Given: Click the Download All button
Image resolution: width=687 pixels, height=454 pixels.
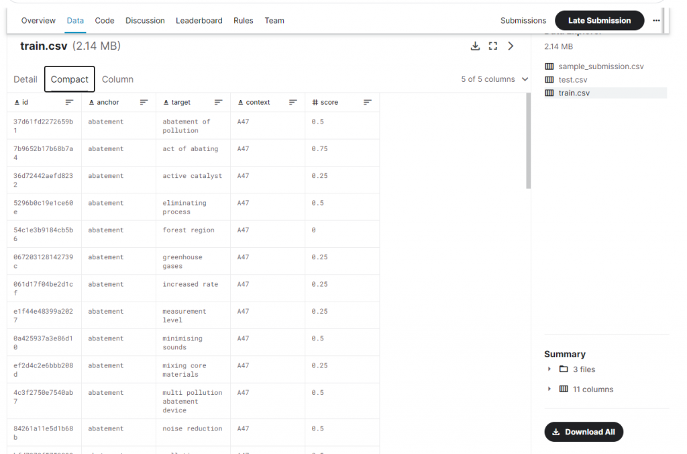Looking at the screenshot, I should coord(584,432).
